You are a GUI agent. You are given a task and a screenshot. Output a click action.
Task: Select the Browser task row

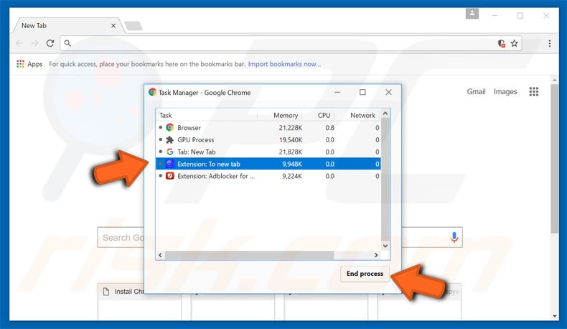click(x=268, y=127)
